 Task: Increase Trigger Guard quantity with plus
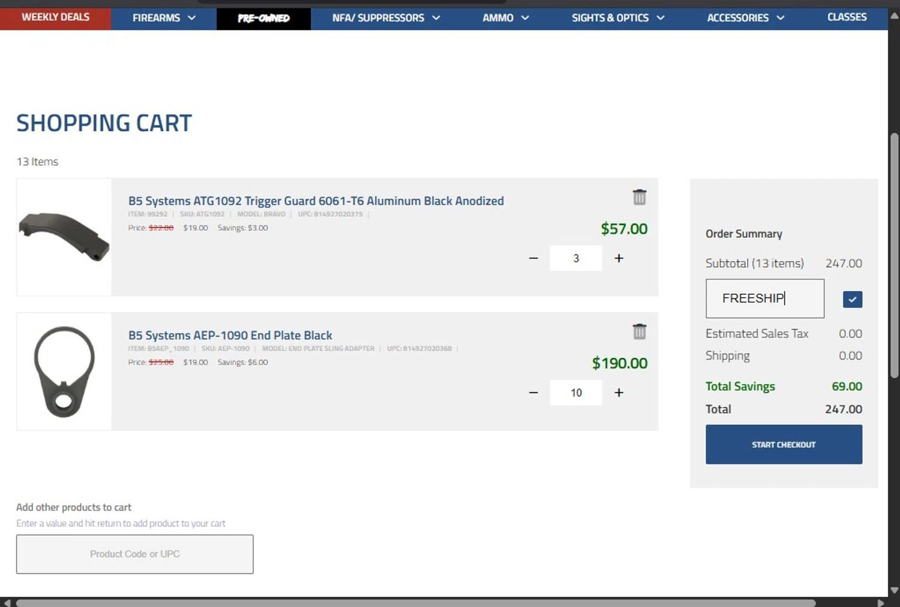(619, 258)
